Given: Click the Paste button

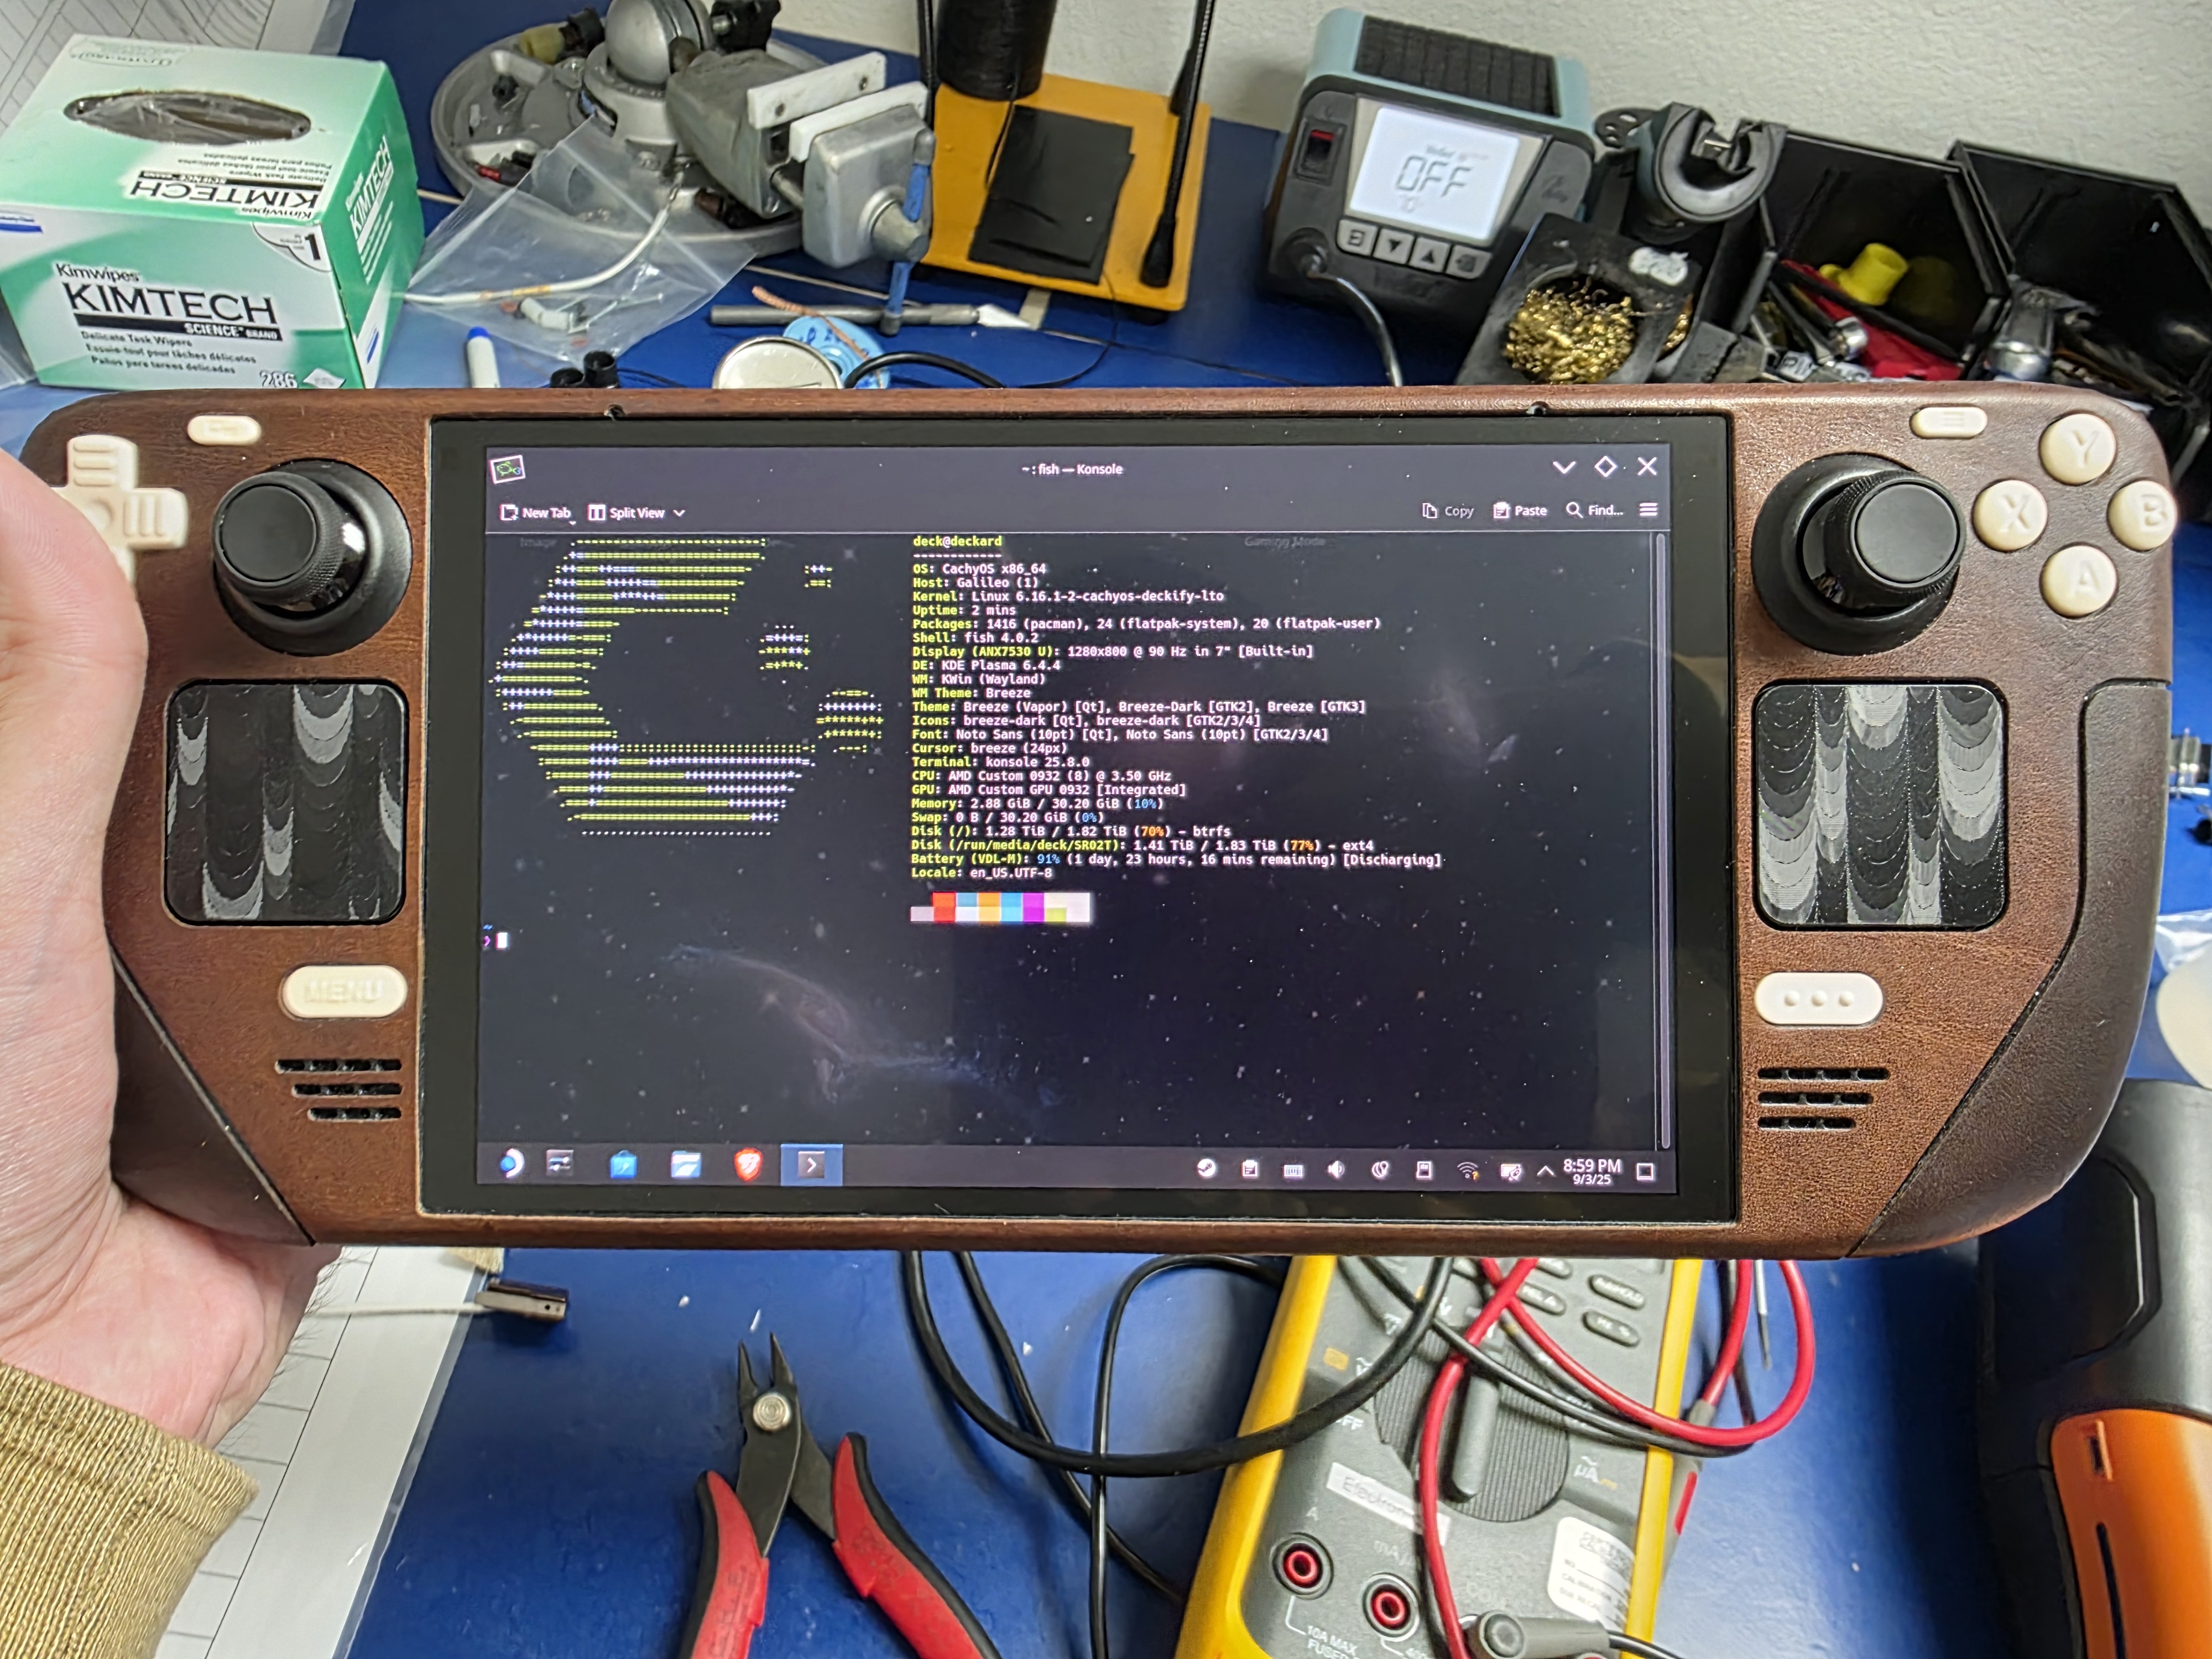Looking at the screenshot, I should tap(1520, 511).
